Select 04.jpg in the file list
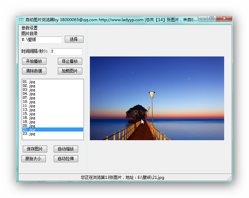This screenshot has width=249, height=198. (29, 94)
